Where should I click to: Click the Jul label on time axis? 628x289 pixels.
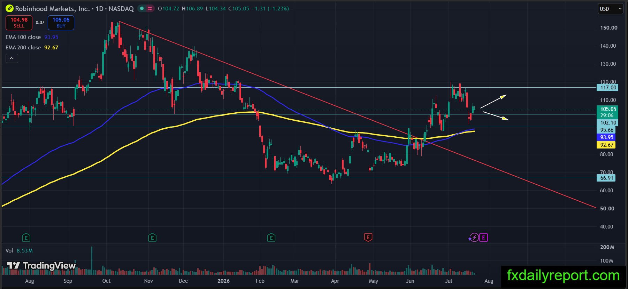point(449,281)
